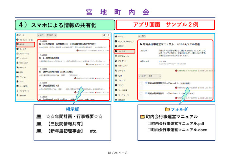
Task: Tick the checkbox for 町内会行事運営マニュアル.pdf in the file list
Action: [x=141, y=83]
